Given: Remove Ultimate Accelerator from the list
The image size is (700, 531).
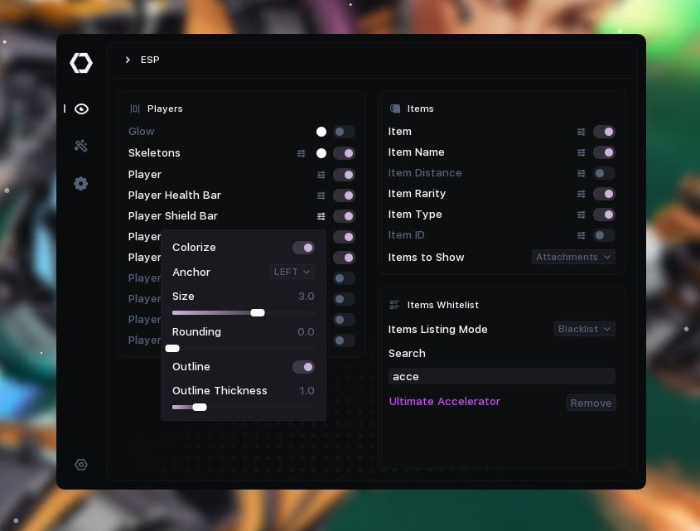Looking at the screenshot, I should pyautogui.click(x=591, y=403).
